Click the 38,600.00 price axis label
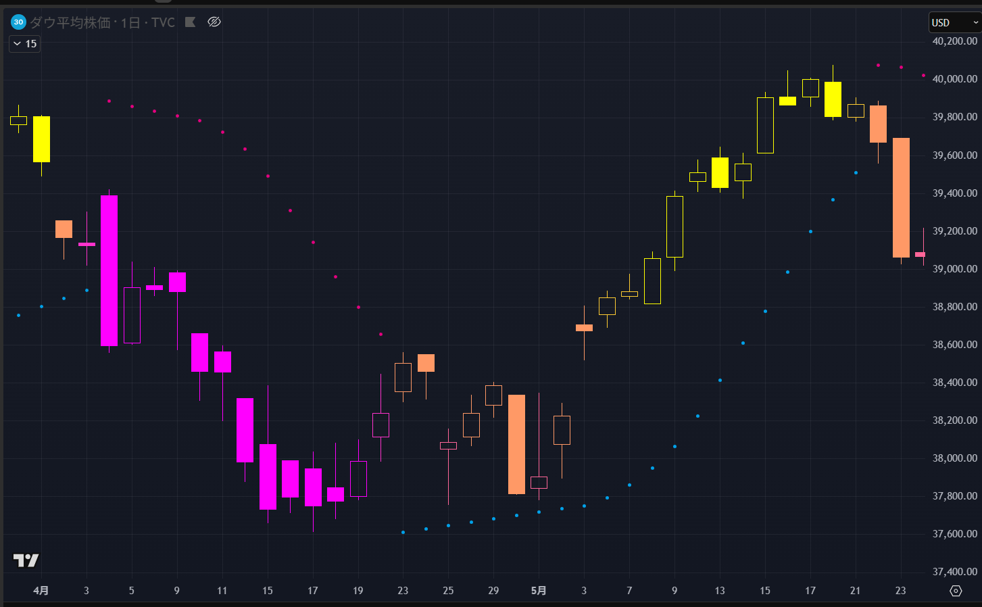 pos(955,345)
